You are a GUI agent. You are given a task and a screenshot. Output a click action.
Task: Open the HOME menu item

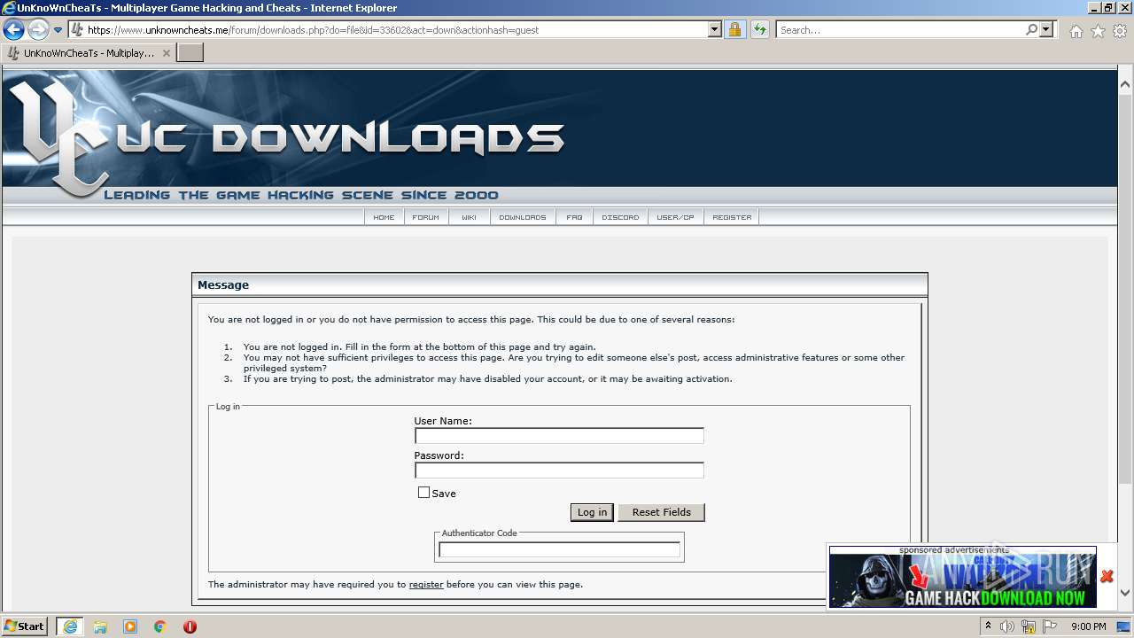pos(384,217)
